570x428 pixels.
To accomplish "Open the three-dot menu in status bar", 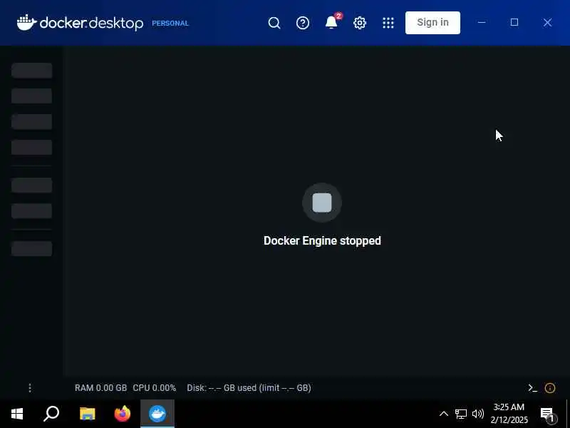I will coord(30,388).
